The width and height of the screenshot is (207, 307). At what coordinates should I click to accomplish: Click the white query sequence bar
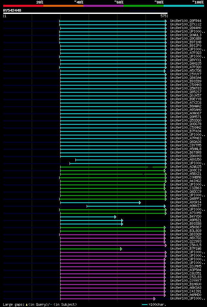[x=85, y=13]
